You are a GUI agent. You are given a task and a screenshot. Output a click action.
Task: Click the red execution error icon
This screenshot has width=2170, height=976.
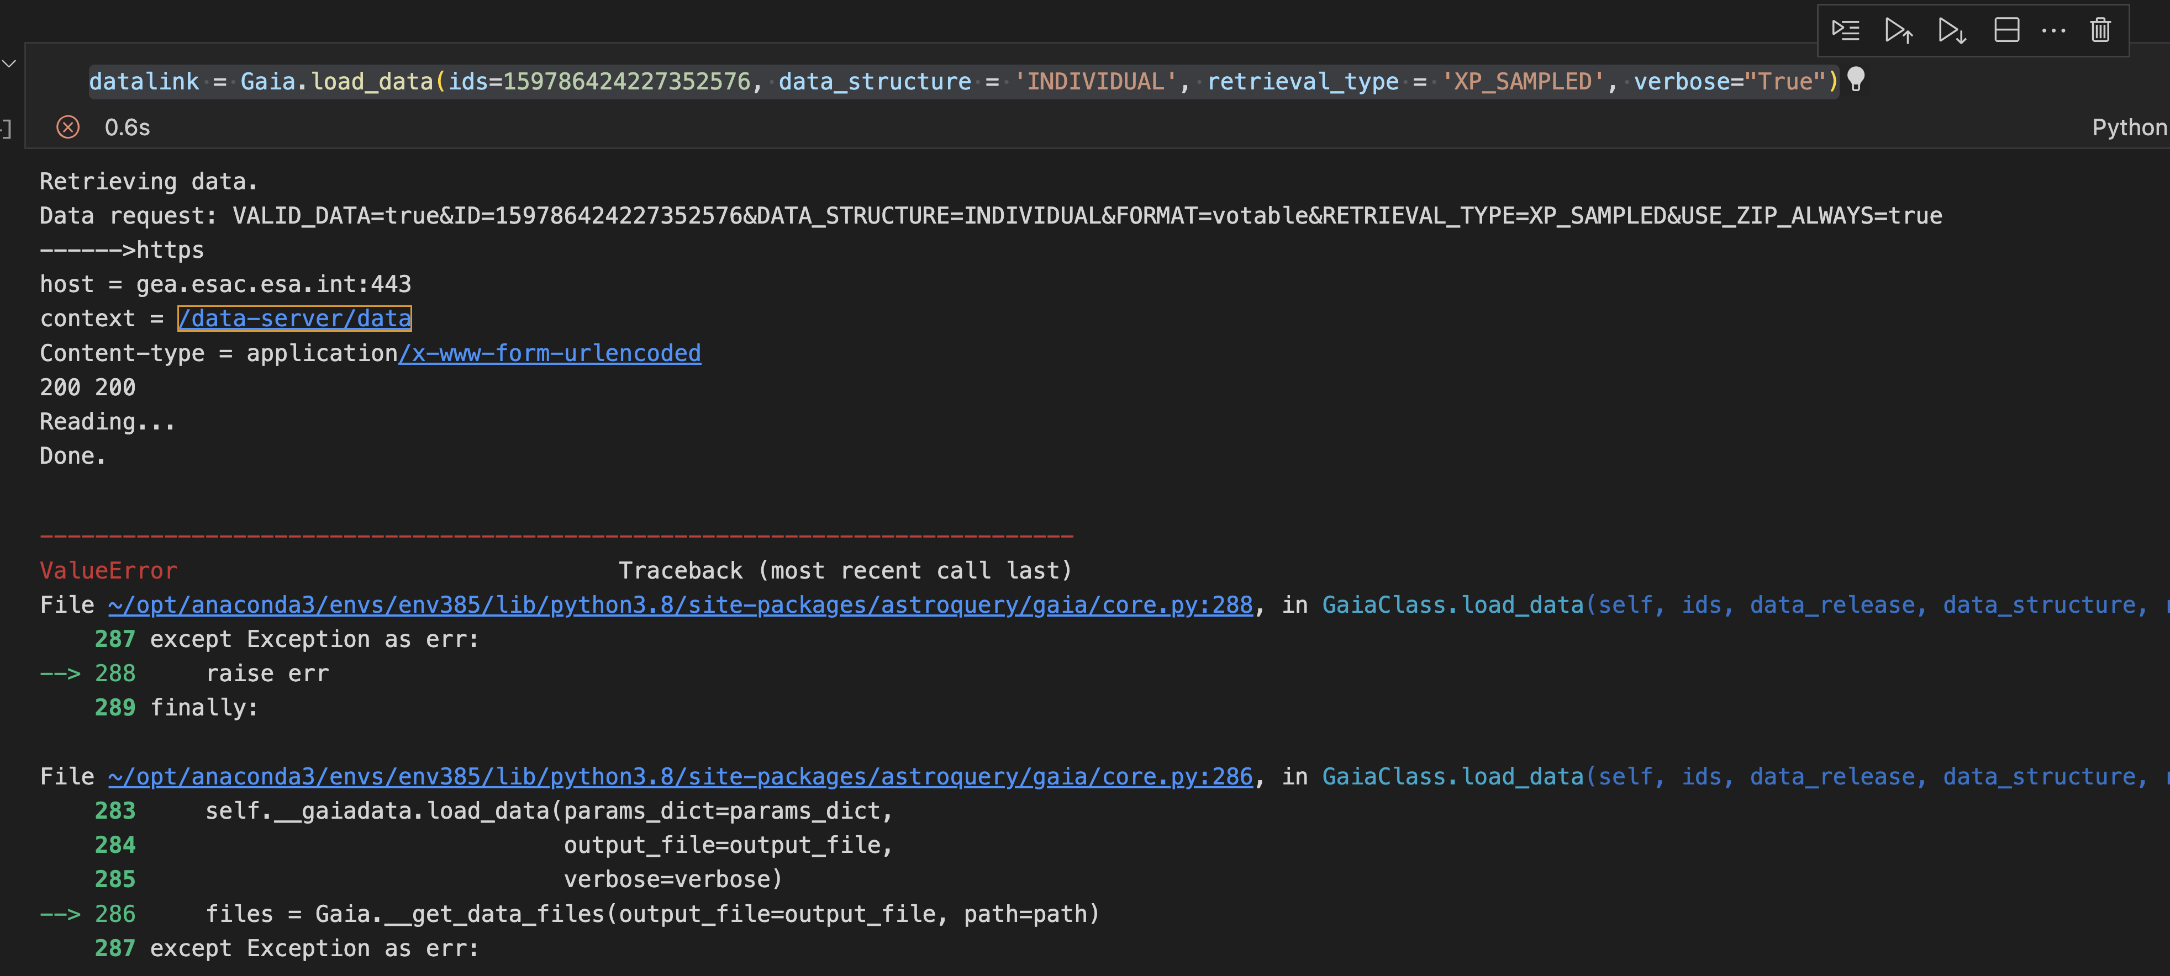coord(69,127)
